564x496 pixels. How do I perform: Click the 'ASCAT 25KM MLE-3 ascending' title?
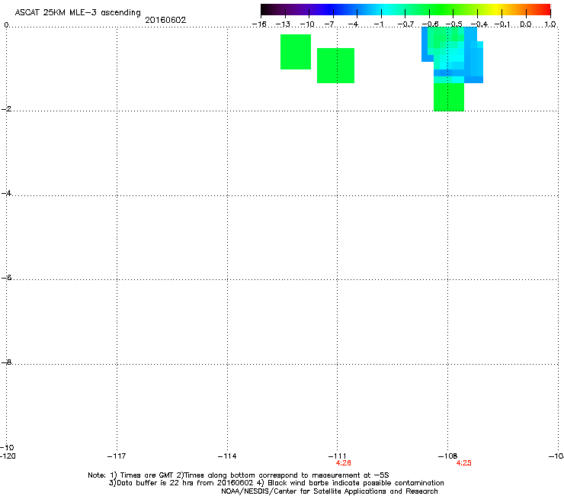tap(78, 13)
